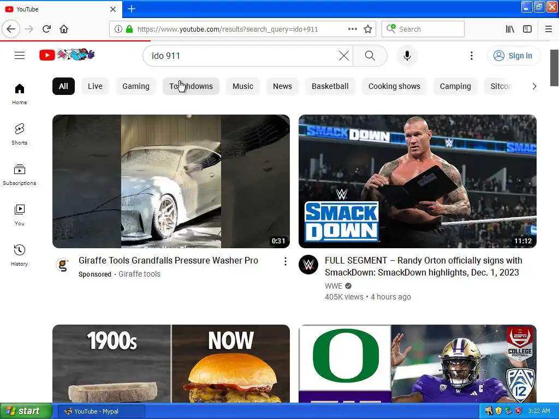Go back with the browser back arrow
Screen dimensions: 559x419
coord(11,29)
